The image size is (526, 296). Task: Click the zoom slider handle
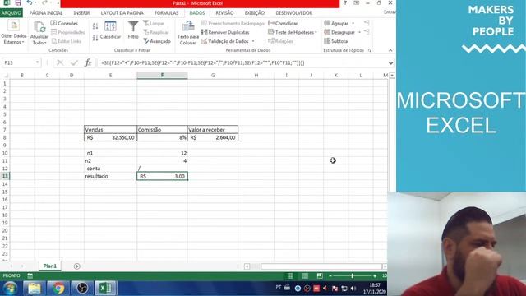353,276
